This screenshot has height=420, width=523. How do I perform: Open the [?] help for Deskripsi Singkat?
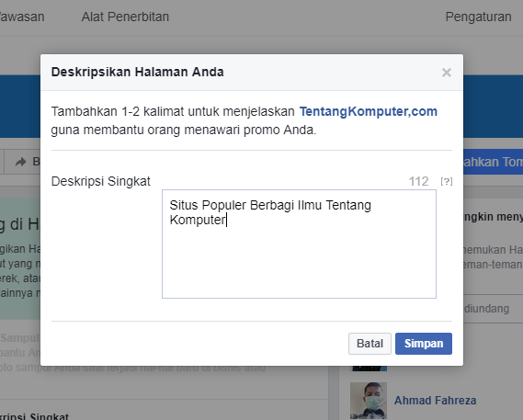pos(447,181)
